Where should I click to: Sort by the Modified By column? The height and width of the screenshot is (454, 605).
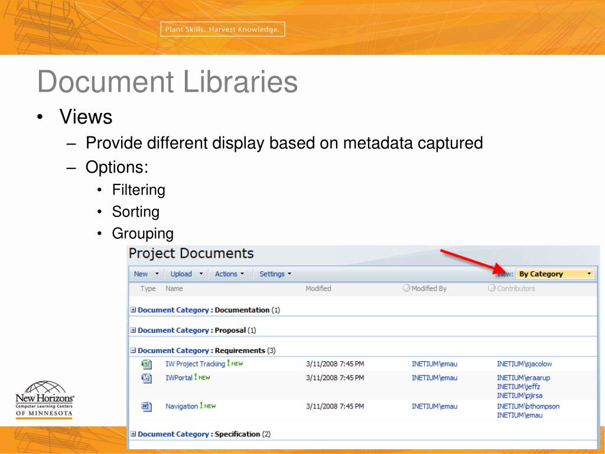429,288
